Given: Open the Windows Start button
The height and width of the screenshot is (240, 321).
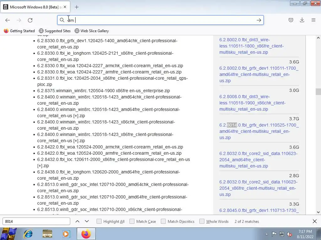Looking at the screenshot, I should click(8, 234).
